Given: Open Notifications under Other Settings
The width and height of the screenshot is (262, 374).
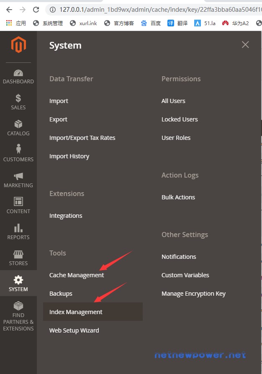Looking at the screenshot, I should pyautogui.click(x=179, y=257).
